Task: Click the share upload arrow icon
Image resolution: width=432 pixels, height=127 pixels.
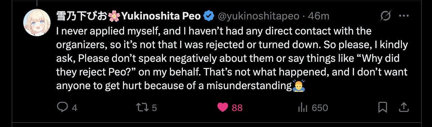Action: [404, 107]
